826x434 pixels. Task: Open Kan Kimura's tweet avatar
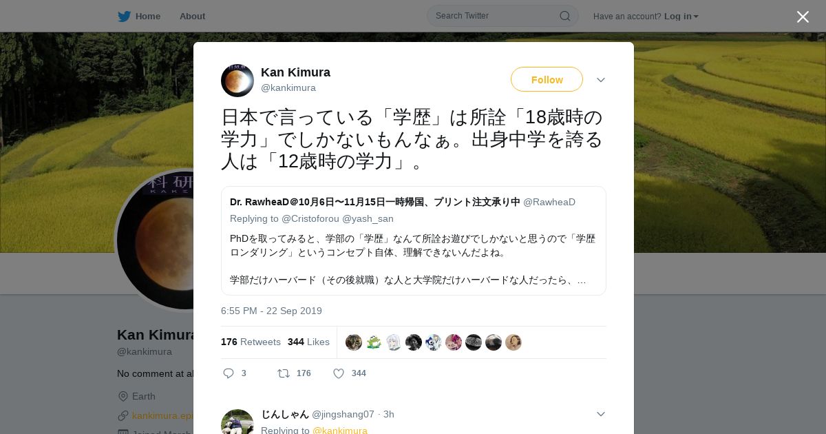click(237, 81)
